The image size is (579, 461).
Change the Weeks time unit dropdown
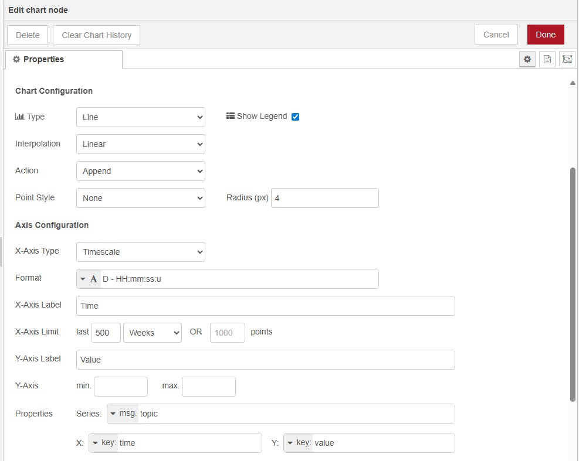point(153,333)
